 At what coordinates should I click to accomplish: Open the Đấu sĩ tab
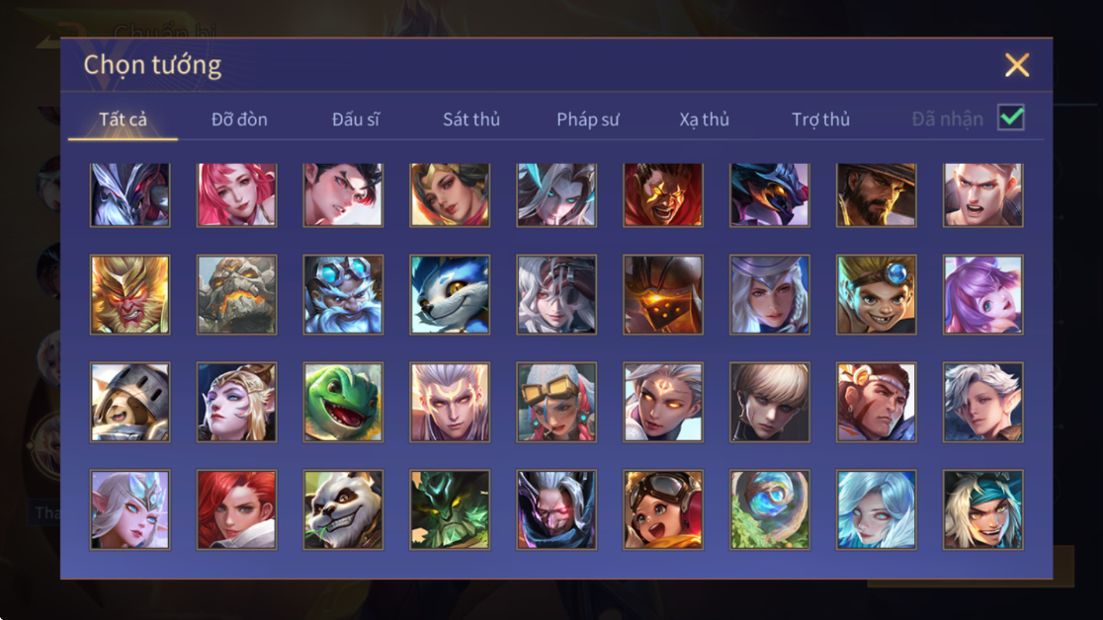pyautogui.click(x=355, y=119)
